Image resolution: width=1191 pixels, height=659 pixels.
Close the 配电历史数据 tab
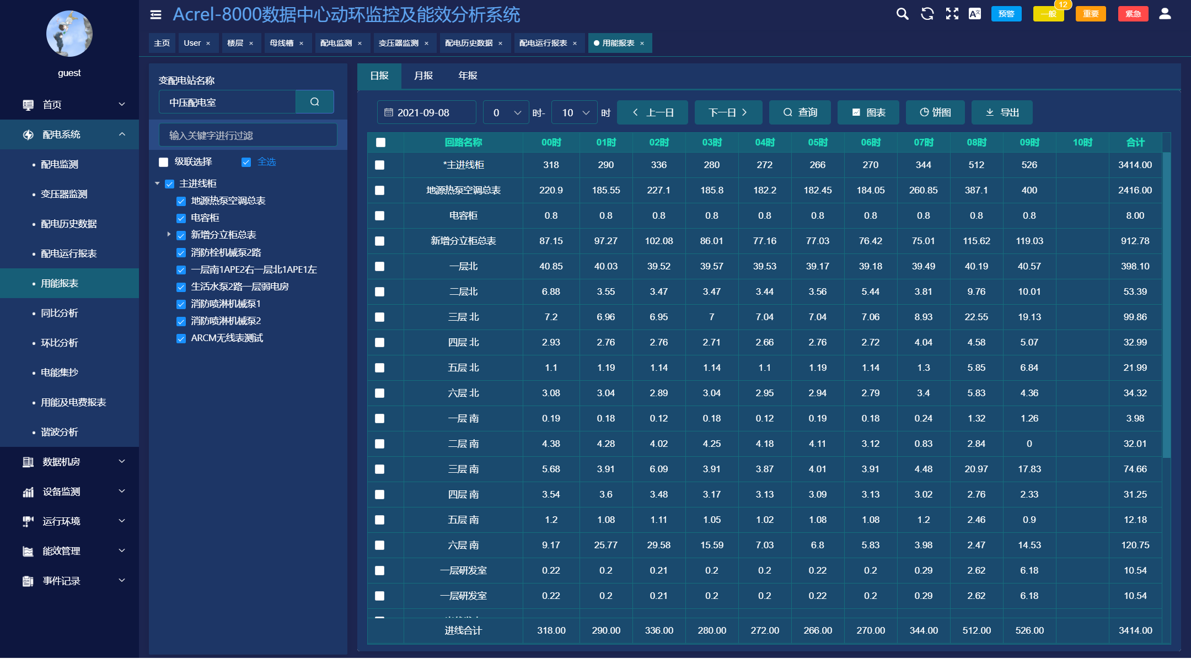coord(501,44)
